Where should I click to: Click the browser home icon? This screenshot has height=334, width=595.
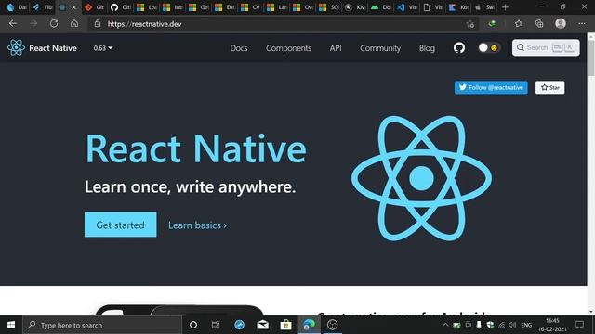(74, 23)
